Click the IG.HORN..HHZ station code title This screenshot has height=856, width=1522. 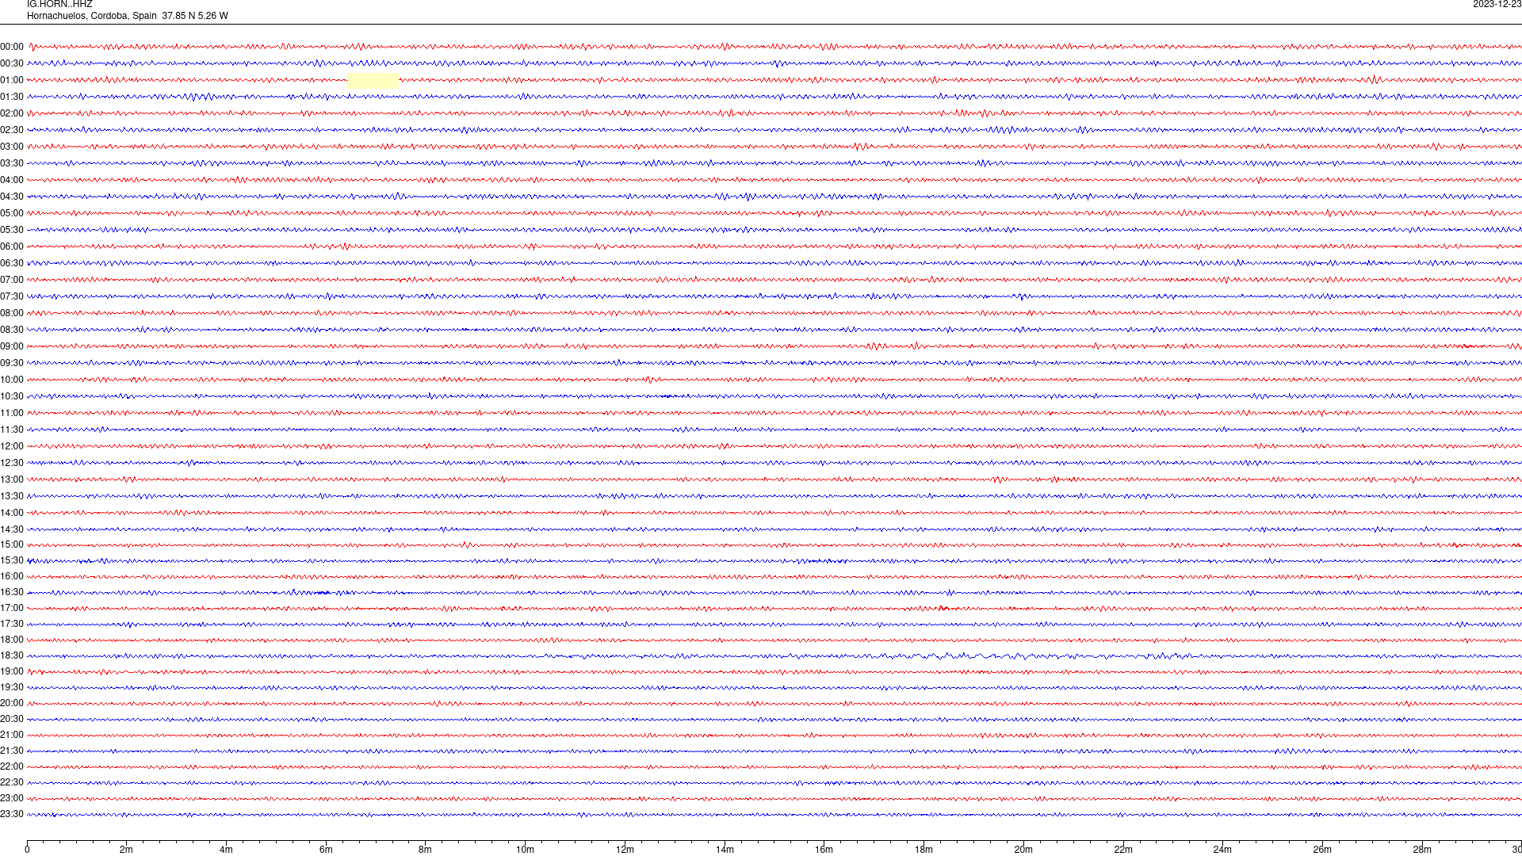click(x=59, y=4)
